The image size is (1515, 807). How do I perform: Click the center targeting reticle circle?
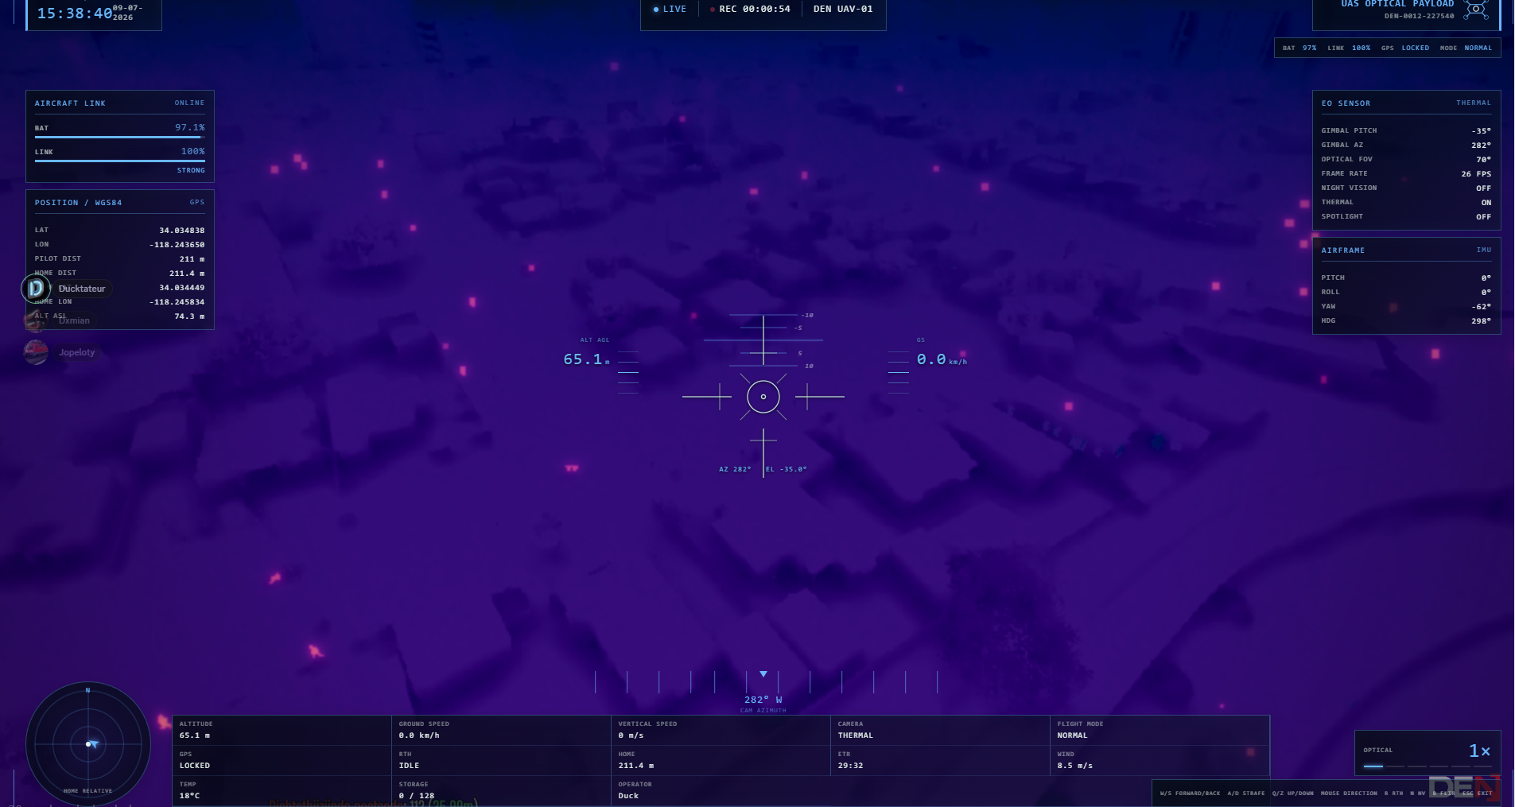pyautogui.click(x=763, y=397)
